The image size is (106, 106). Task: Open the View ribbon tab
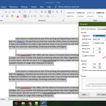point(42,7)
